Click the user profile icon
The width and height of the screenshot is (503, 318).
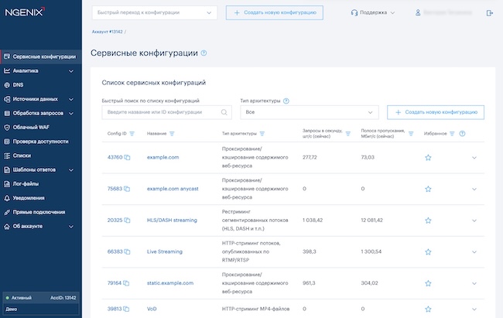pyautogui.click(x=418, y=13)
